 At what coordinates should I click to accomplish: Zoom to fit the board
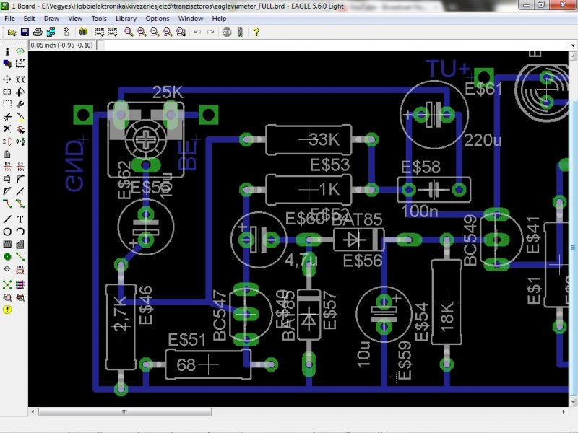pos(129,32)
